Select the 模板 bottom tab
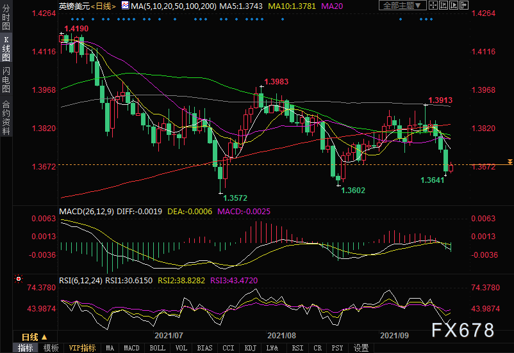The image size is (514, 353). pos(51,348)
